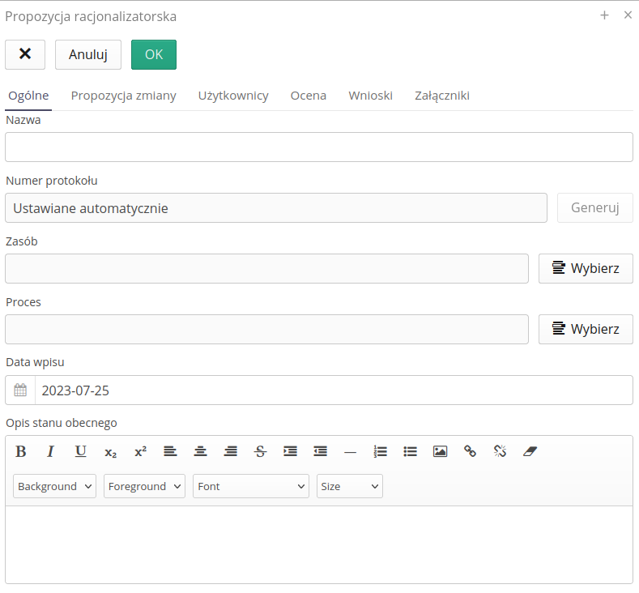This screenshot has width=639, height=593.
Task: Expand the Font dropdown
Action: click(x=251, y=486)
